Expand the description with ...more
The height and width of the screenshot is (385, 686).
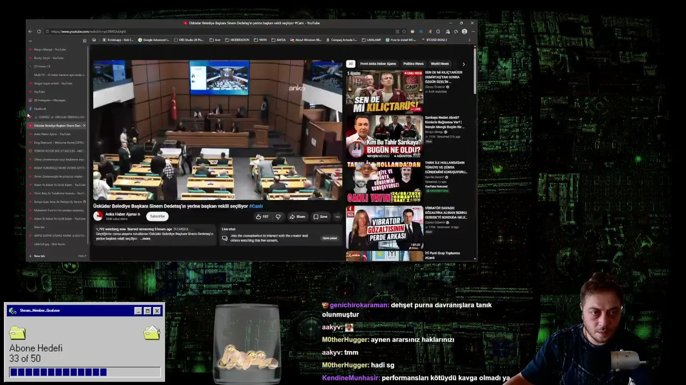[146, 238]
